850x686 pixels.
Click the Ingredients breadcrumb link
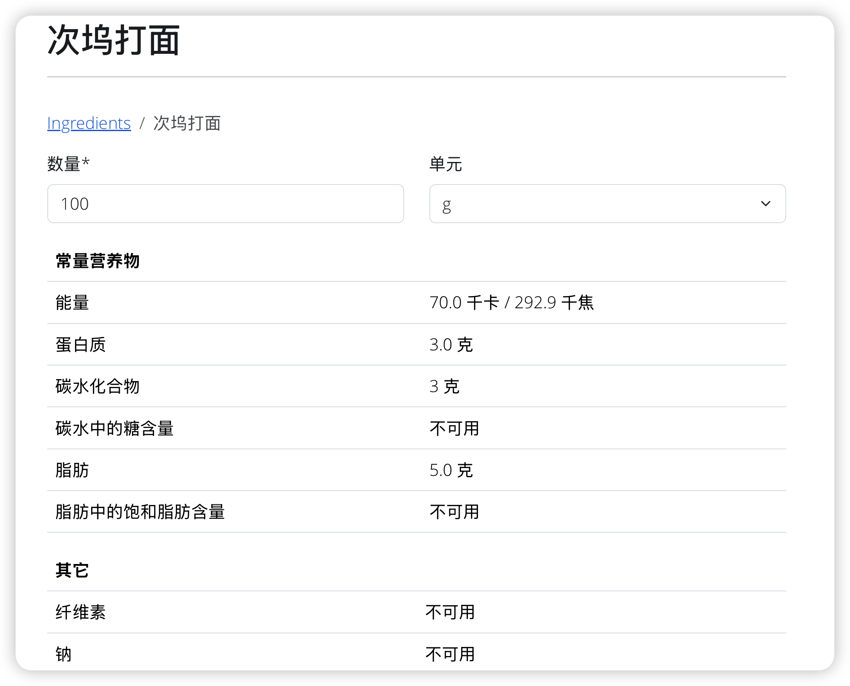89,123
